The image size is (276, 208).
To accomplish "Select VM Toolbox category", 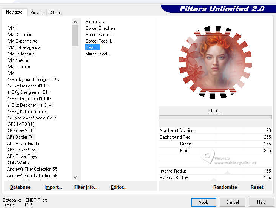I will (19, 67).
